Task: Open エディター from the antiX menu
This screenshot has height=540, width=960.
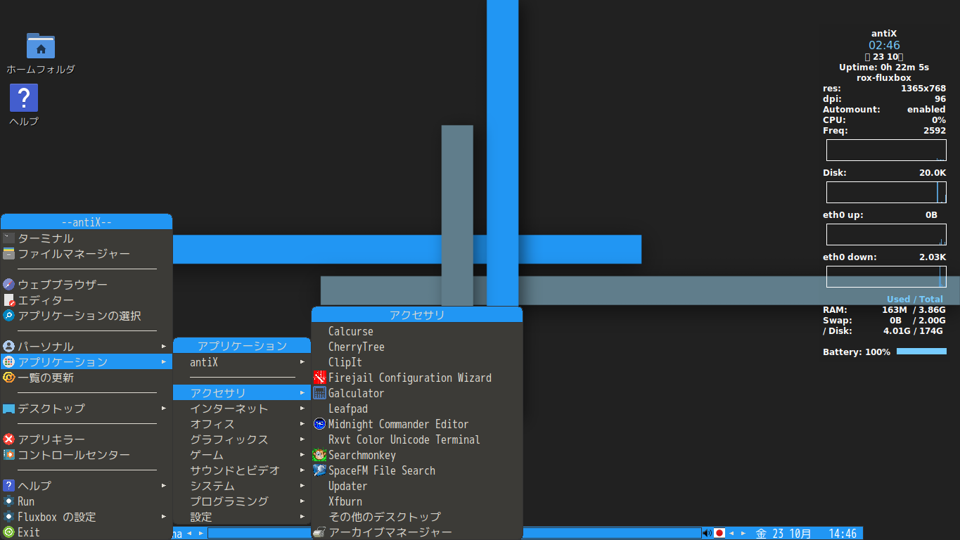Action: pos(87,300)
